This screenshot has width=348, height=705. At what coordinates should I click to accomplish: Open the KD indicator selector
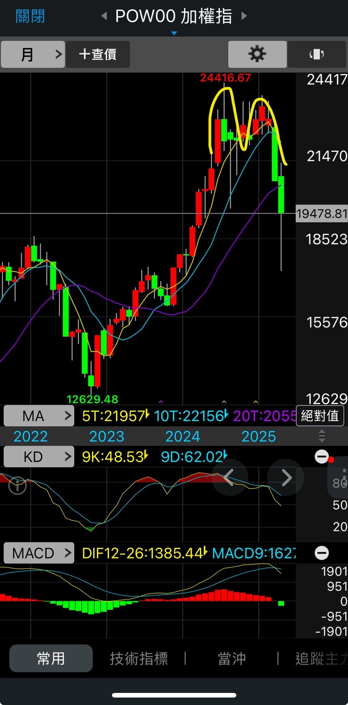click(39, 457)
